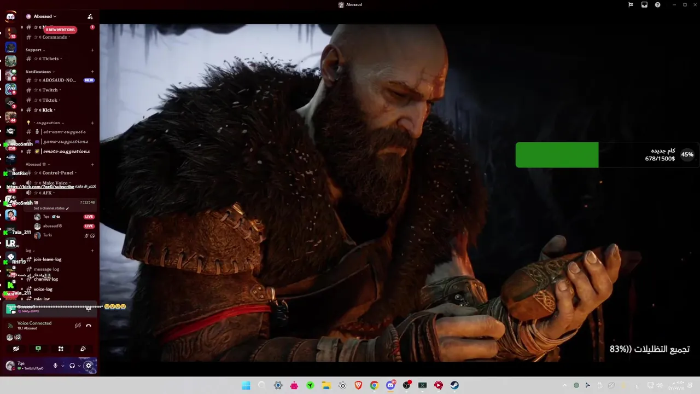Image resolution: width=700 pixels, height=394 pixels.
Task: Open the Tickets channel
Action: coord(50,59)
